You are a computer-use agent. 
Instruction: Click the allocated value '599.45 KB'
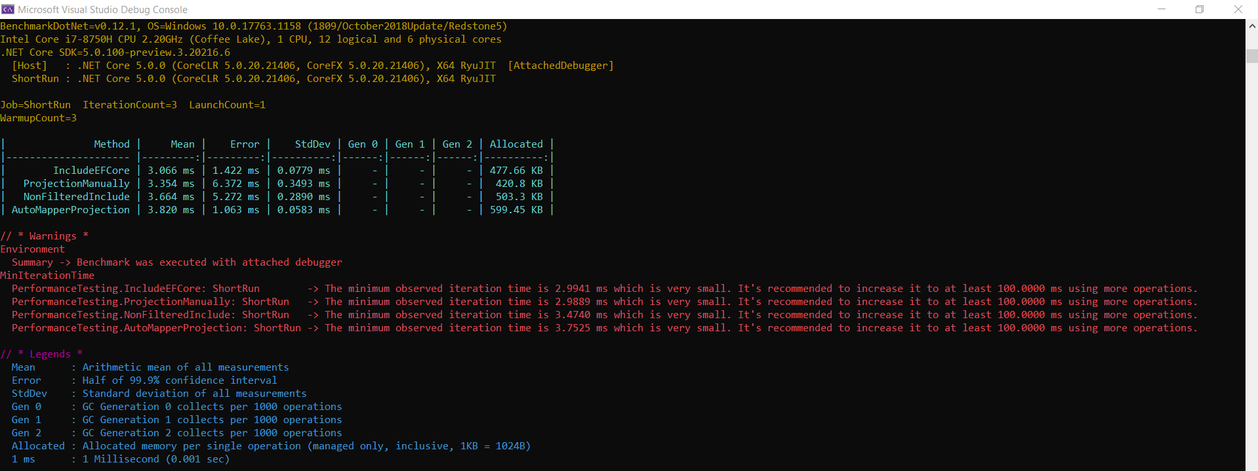coord(516,210)
